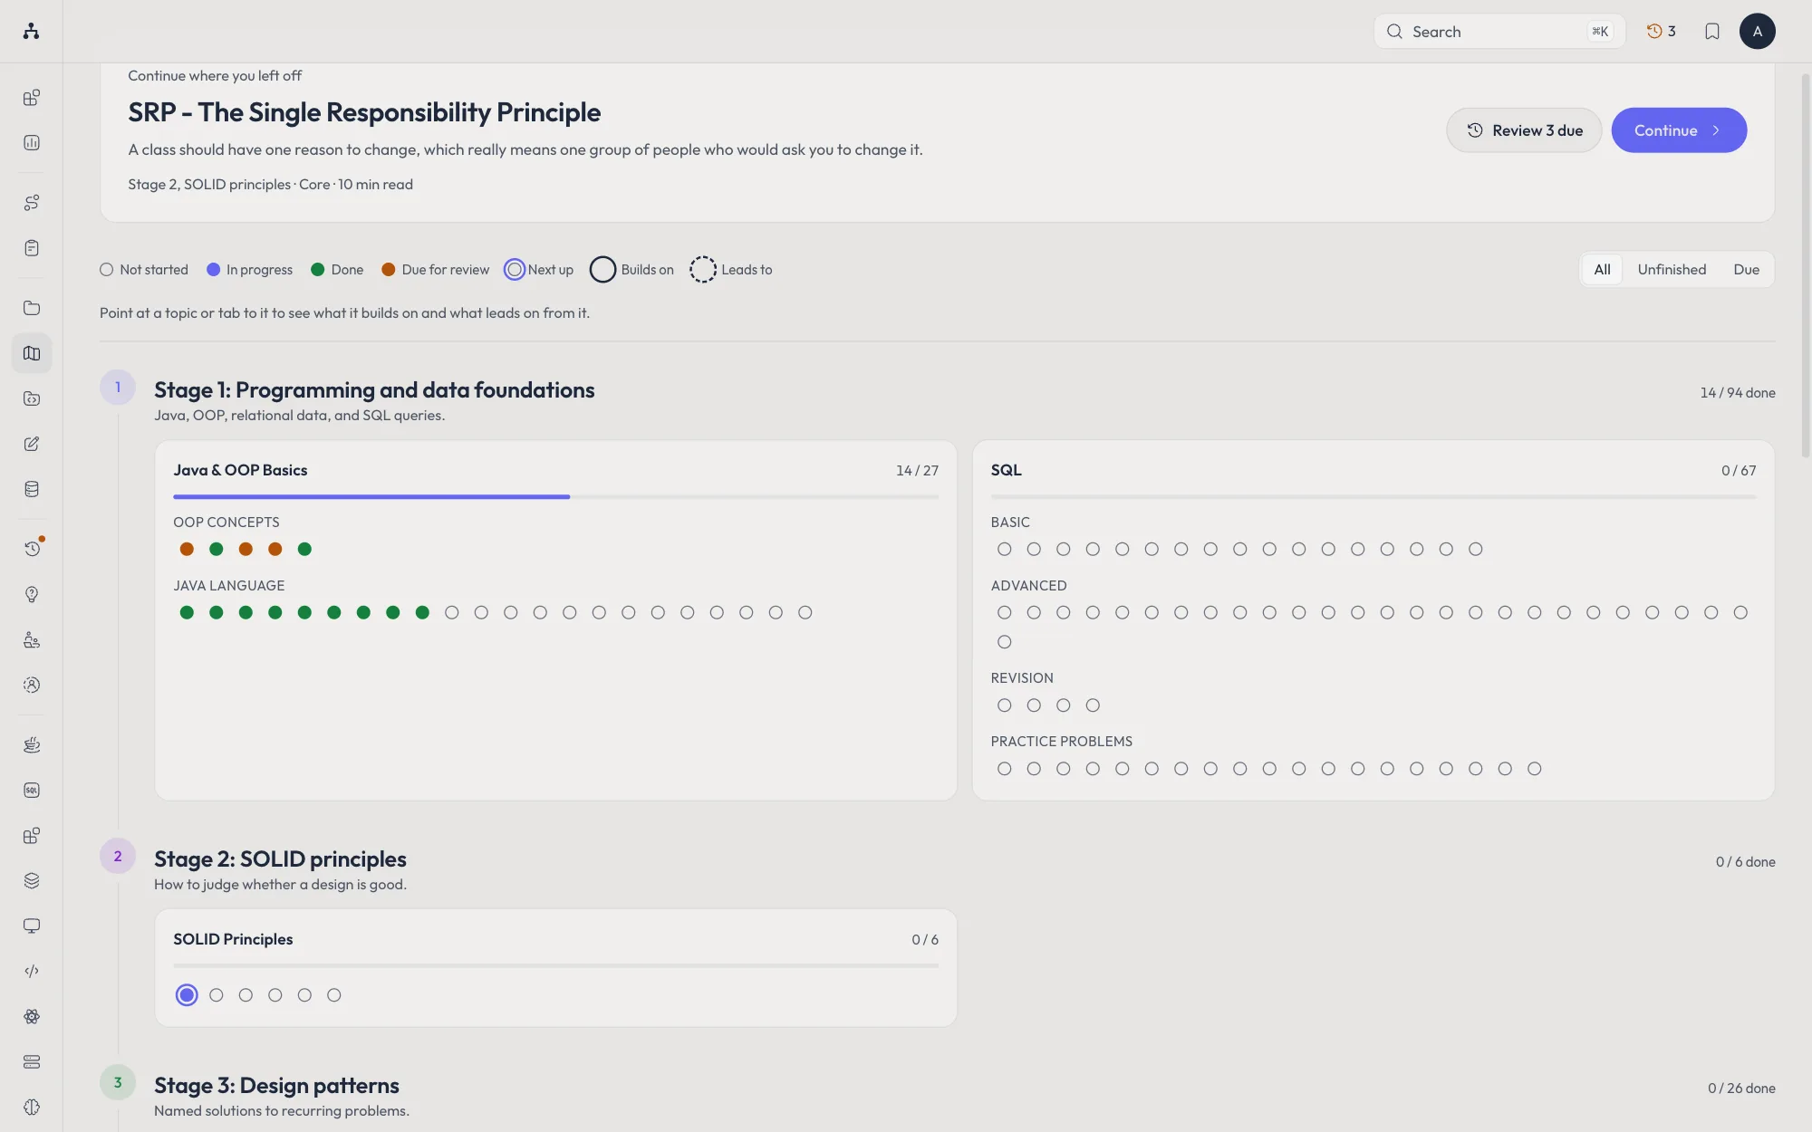The image size is (1812, 1132).
Task: Open the SQL badge icon in sidebar
Action: [32, 790]
